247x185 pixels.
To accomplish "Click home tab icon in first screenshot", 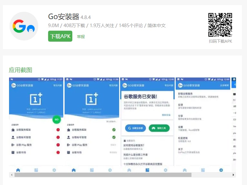I will [18, 170].
